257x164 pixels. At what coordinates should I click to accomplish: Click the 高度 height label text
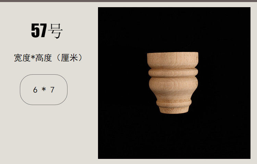44,58
